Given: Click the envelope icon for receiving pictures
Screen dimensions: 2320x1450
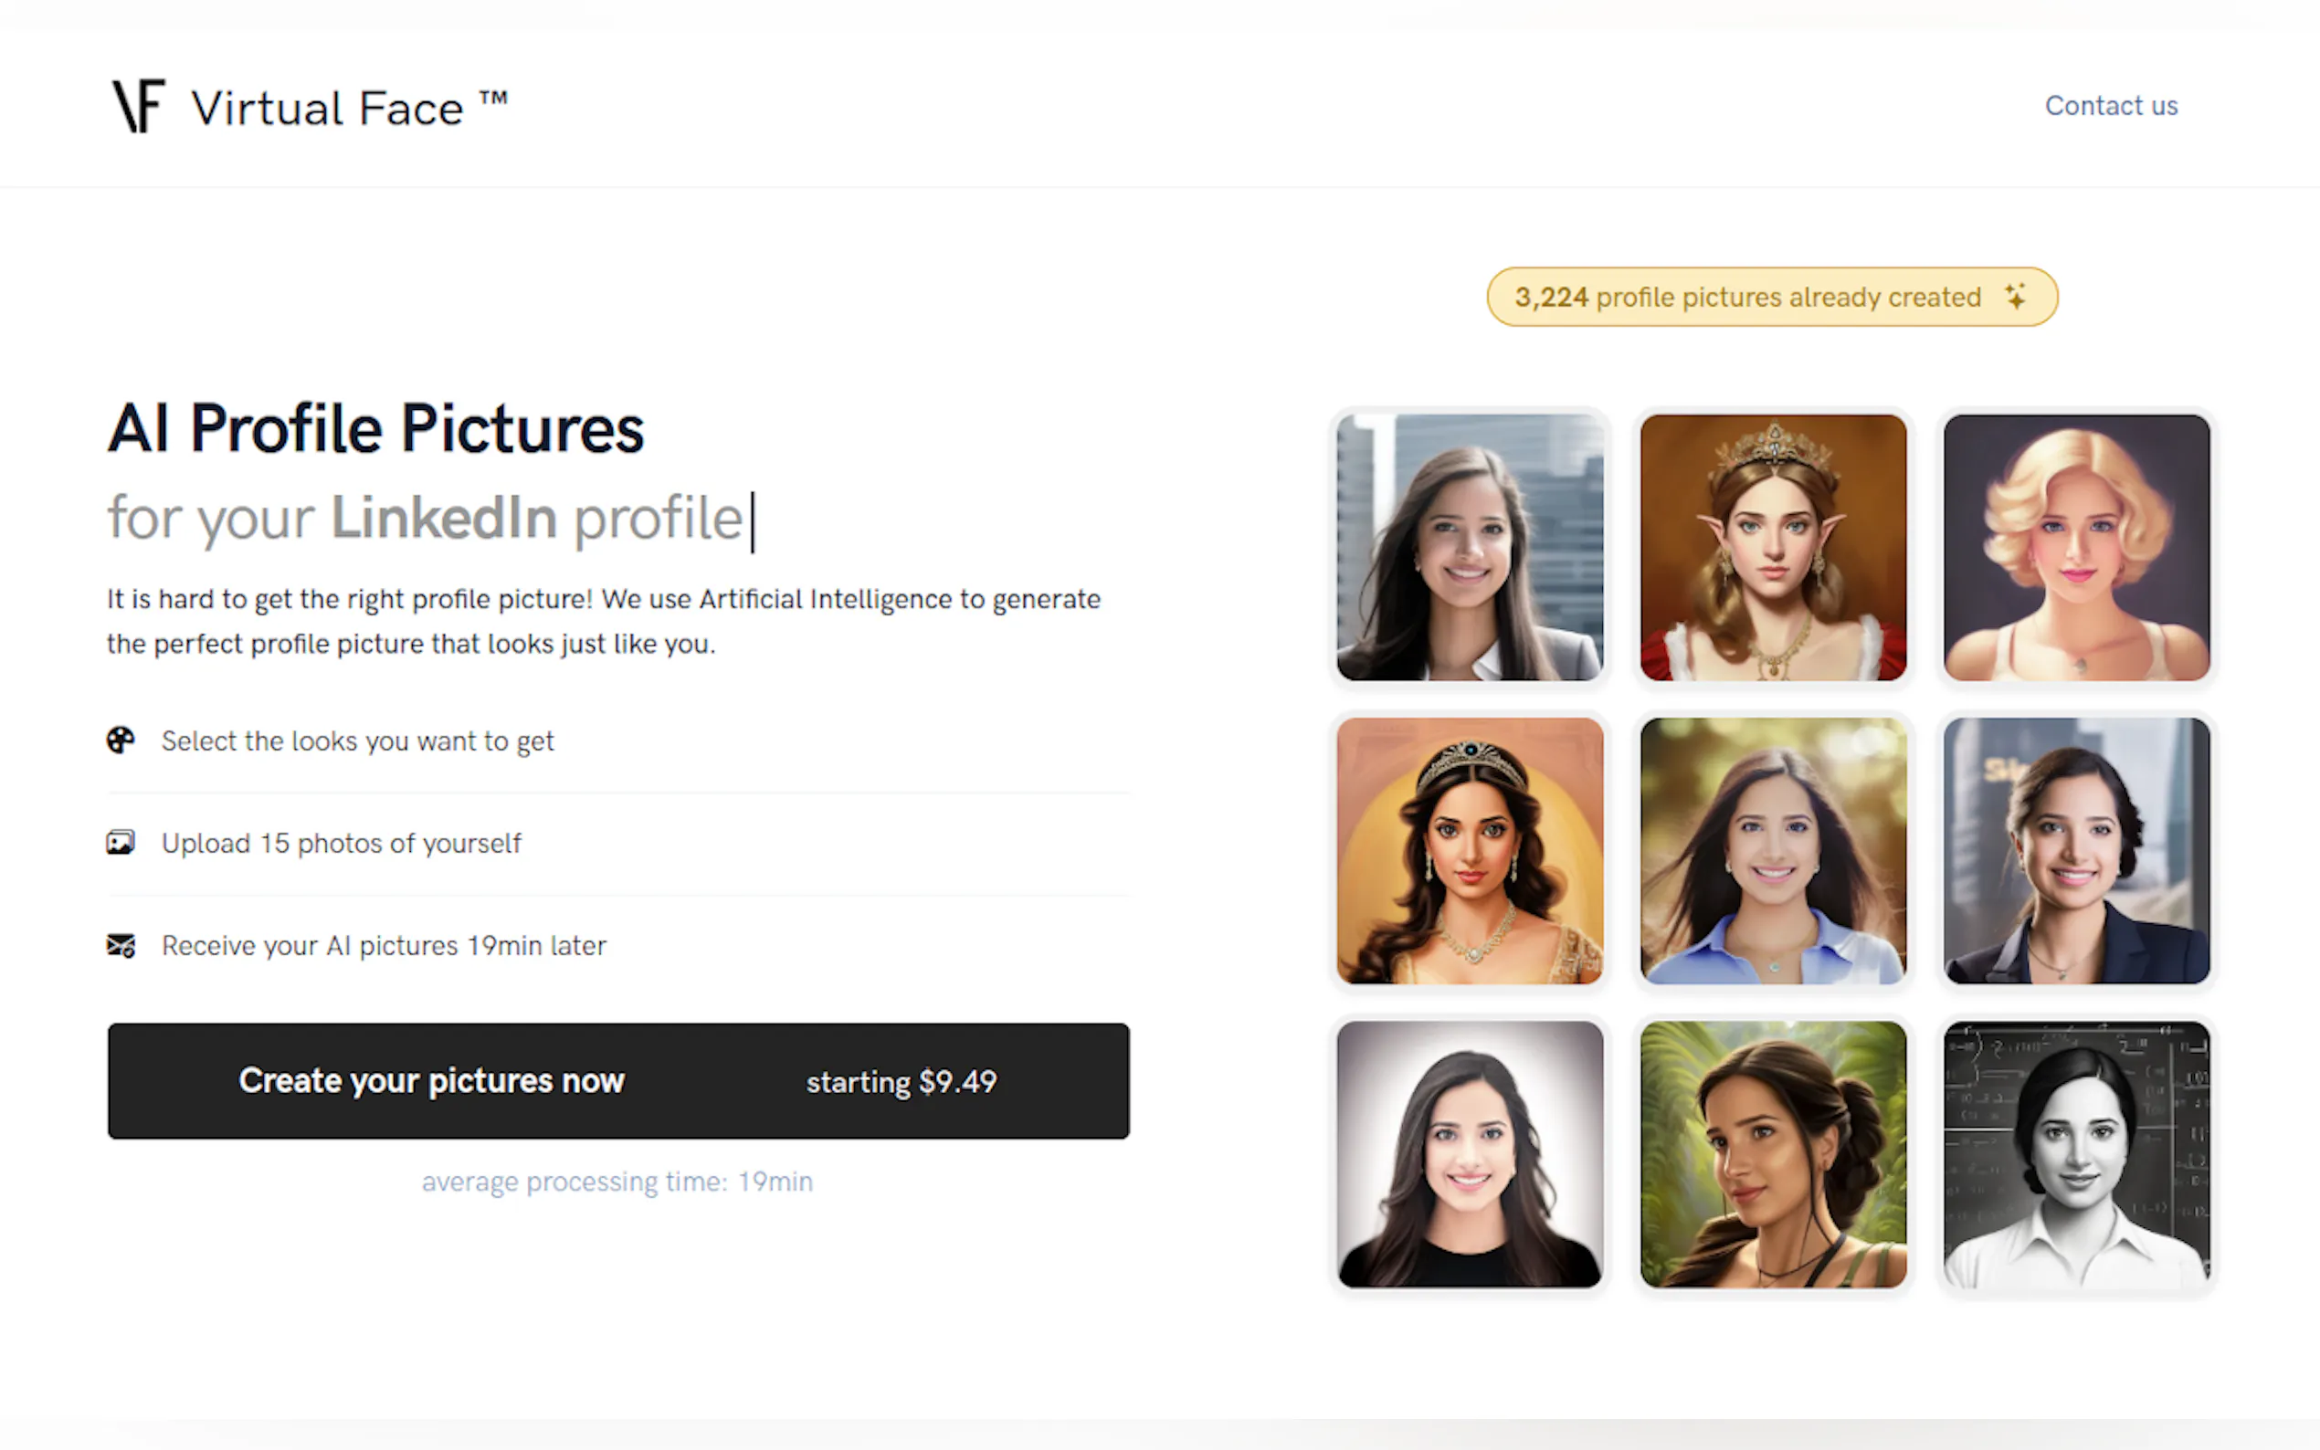Looking at the screenshot, I should [121, 946].
